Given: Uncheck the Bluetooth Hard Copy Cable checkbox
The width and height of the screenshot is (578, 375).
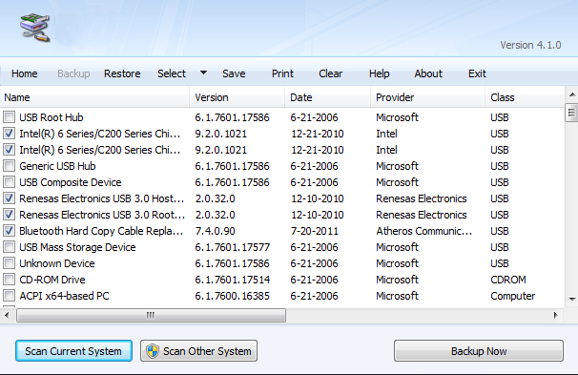Looking at the screenshot, I should (x=9, y=231).
